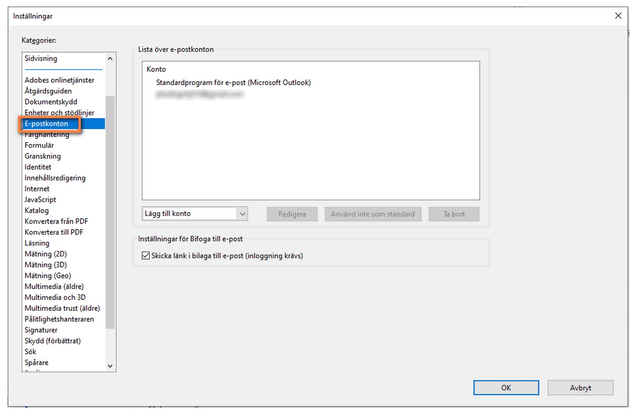Select Standardprogram för e-post (Microsoft Outlook) account

(233, 82)
